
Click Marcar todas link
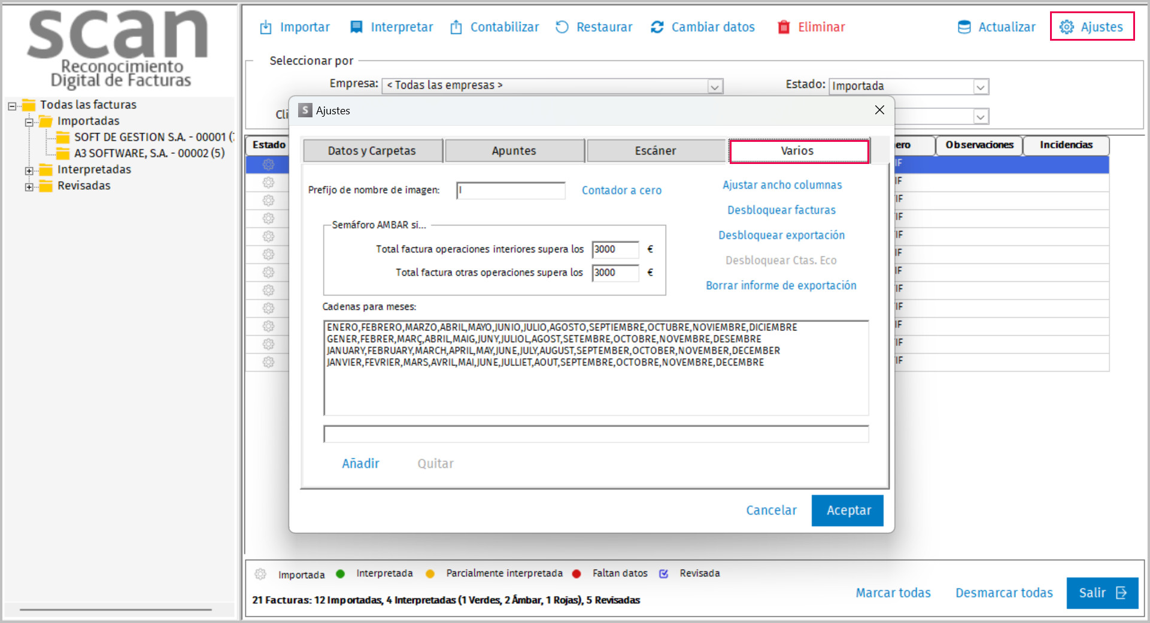pos(893,592)
